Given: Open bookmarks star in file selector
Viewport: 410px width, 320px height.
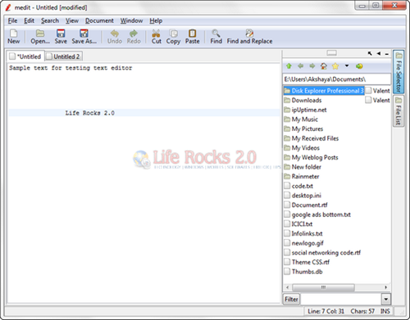Looking at the screenshot, I should [x=335, y=66].
